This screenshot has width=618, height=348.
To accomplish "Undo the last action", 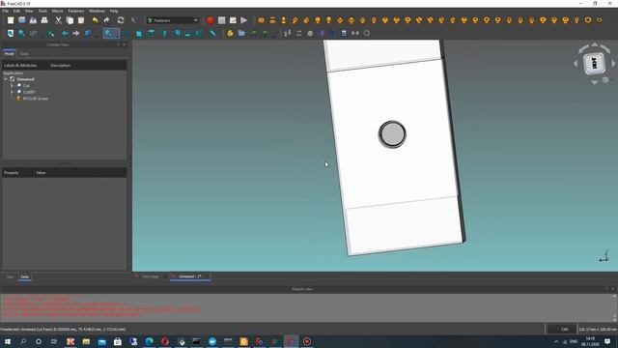I will click(95, 20).
